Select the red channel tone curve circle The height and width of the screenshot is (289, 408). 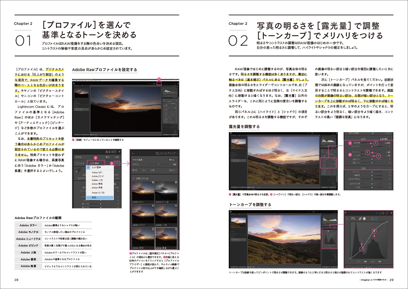click(x=368, y=219)
